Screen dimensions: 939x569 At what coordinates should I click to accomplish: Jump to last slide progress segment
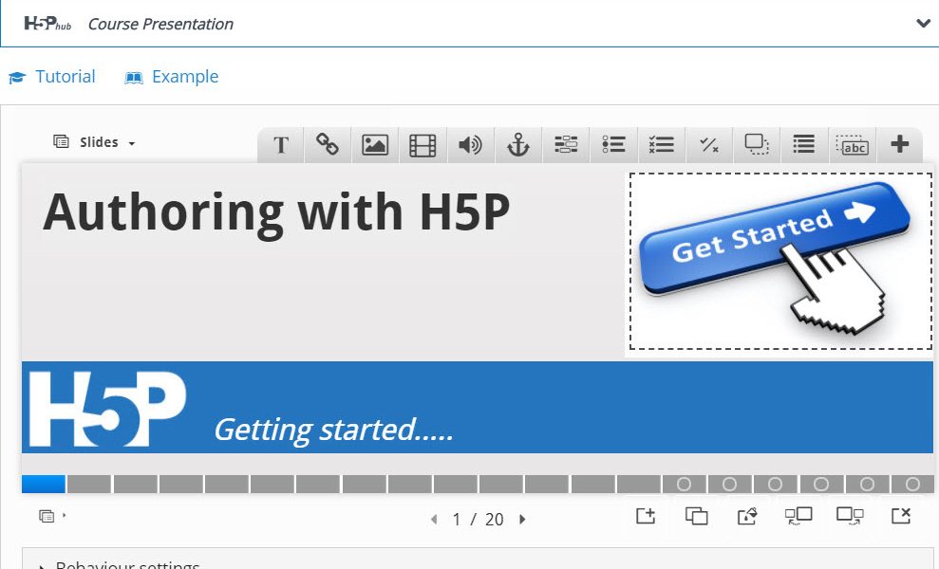(912, 484)
